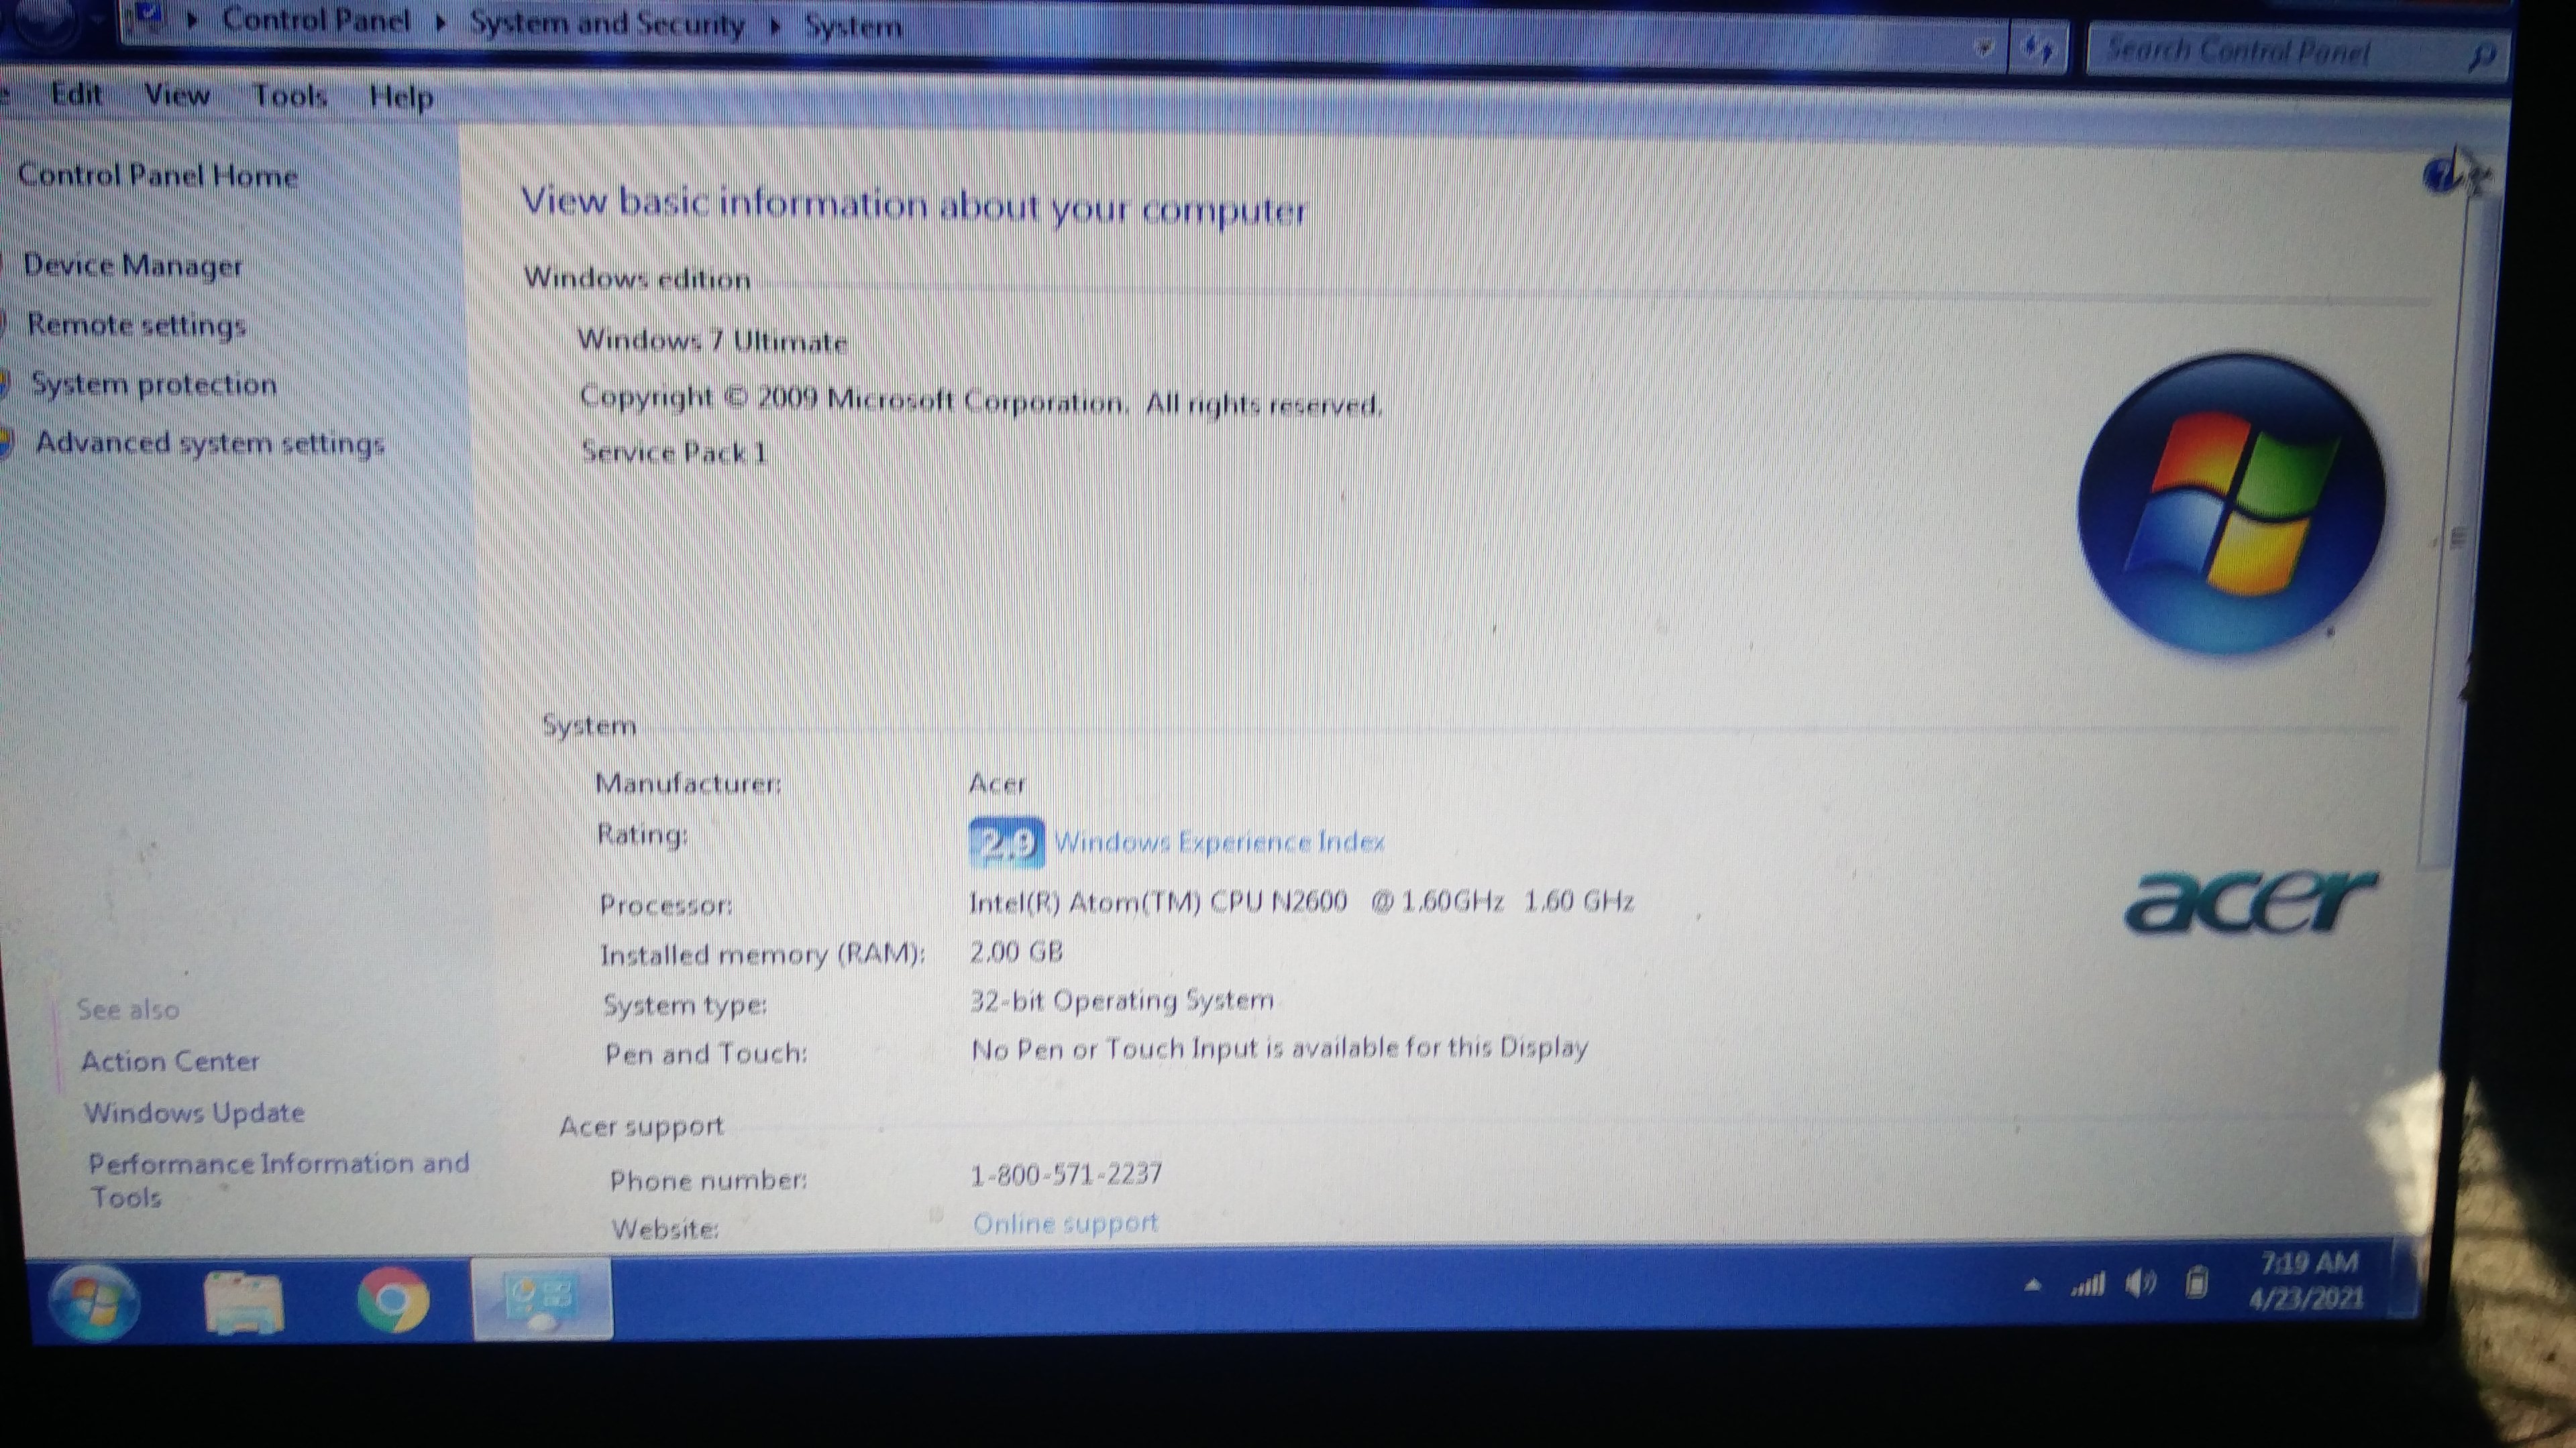Open the Tools menu
Image resolution: width=2576 pixels, height=1448 pixels.
[x=290, y=96]
